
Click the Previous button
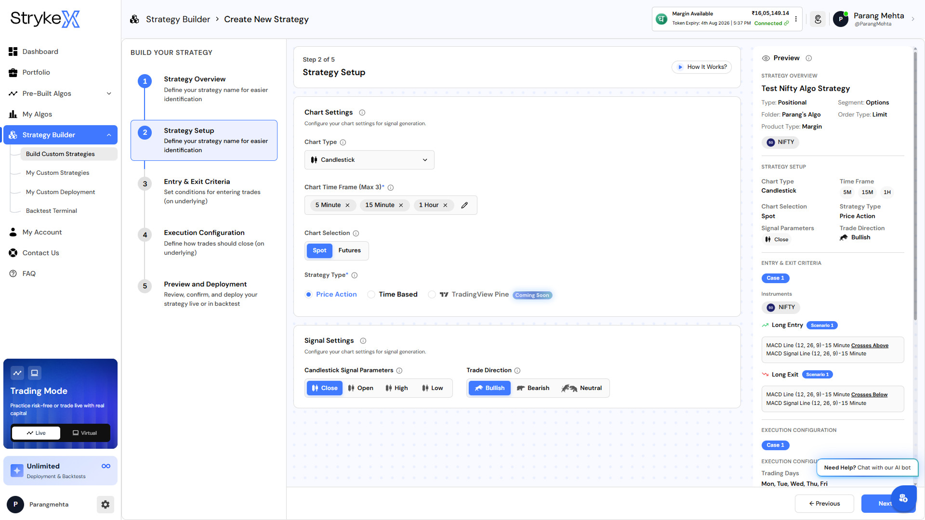pos(824,504)
